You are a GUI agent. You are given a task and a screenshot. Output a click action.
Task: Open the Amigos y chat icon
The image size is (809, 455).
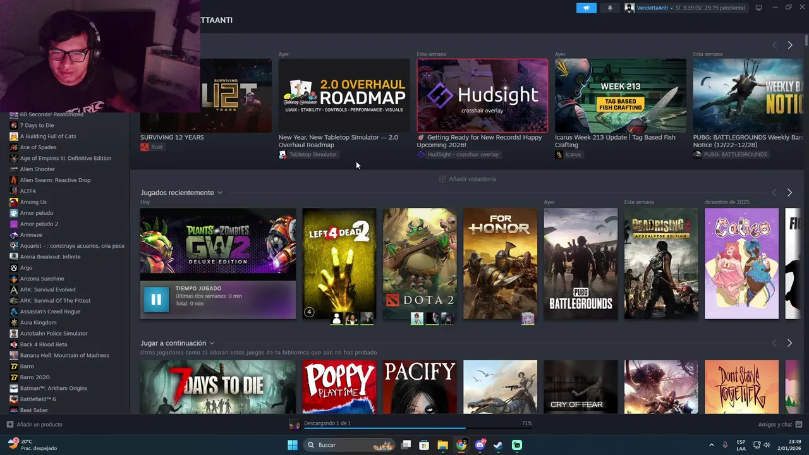tap(799, 424)
